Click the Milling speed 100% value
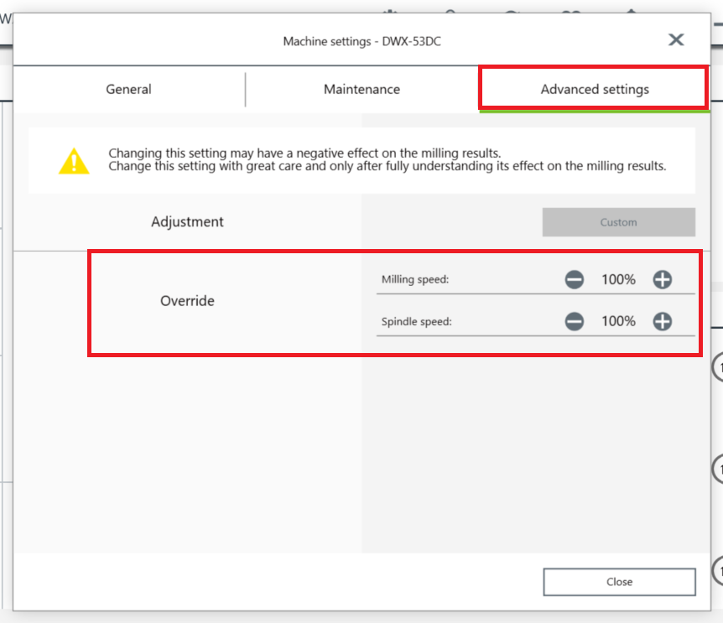 (x=618, y=279)
